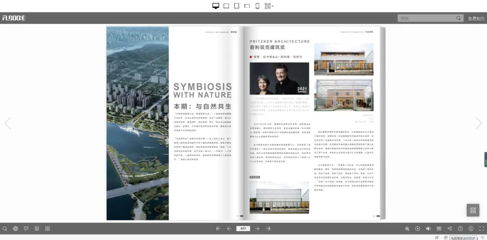This screenshot has width=487, height=240.
Task: Open the help question mark icon
Action: (x=460, y=229)
